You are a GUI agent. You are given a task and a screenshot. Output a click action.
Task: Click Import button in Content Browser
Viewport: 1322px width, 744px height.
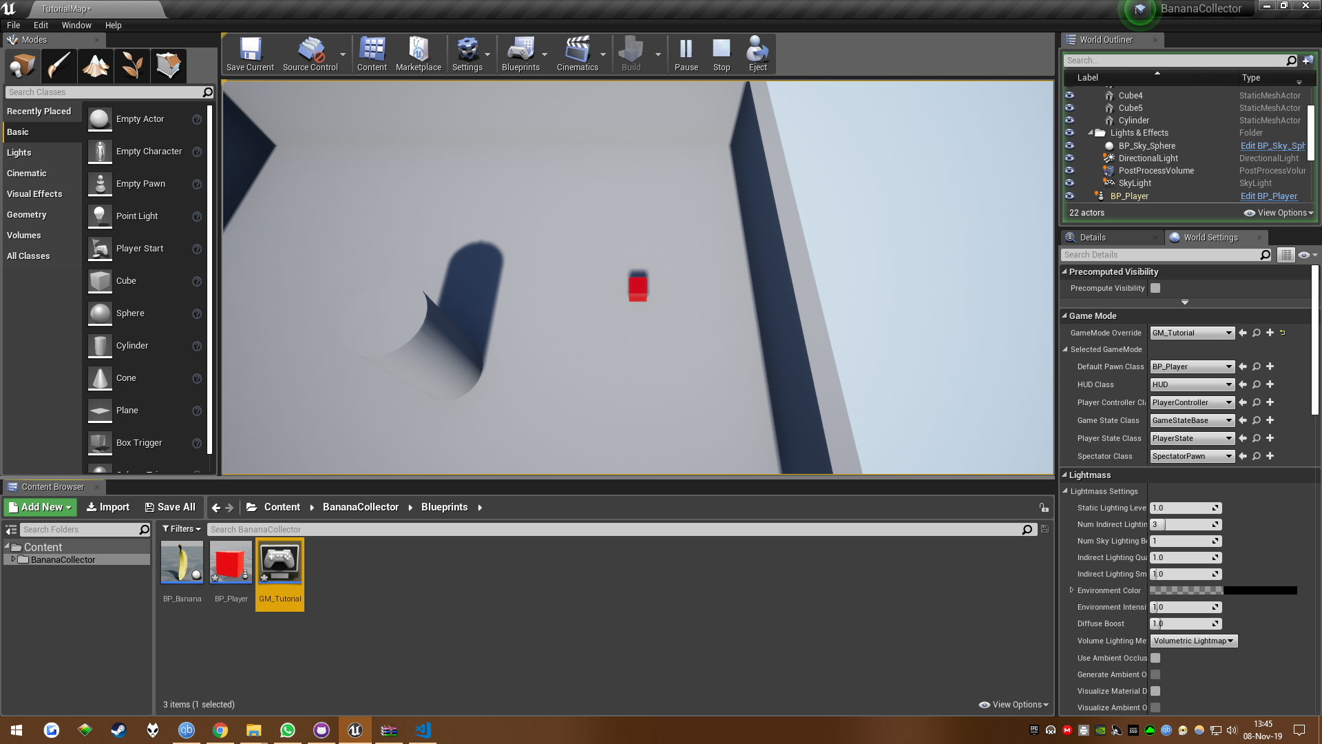(x=108, y=507)
